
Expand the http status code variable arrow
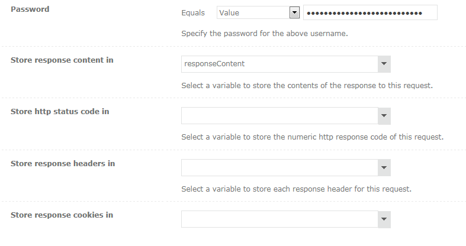(x=384, y=115)
